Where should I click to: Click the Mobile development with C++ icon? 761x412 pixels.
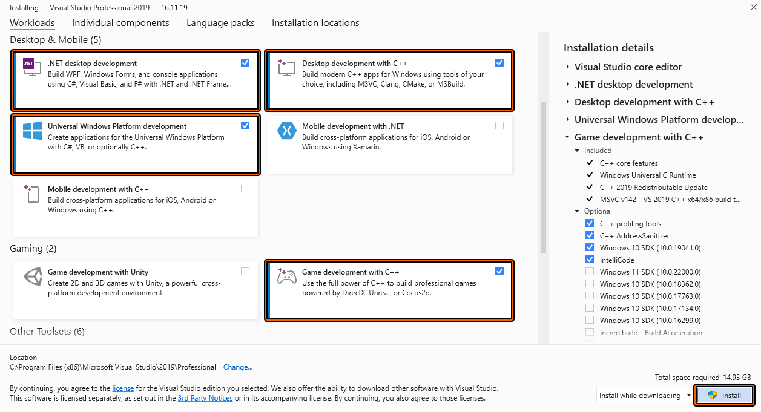tap(31, 194)
